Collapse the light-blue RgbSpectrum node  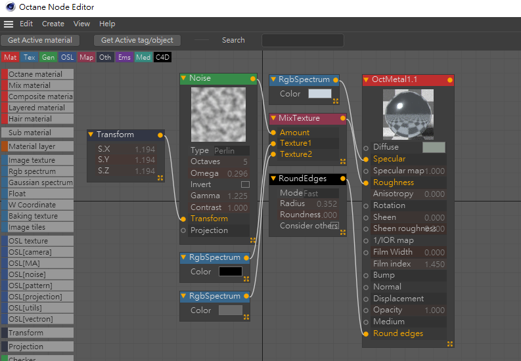click(273, 79)
